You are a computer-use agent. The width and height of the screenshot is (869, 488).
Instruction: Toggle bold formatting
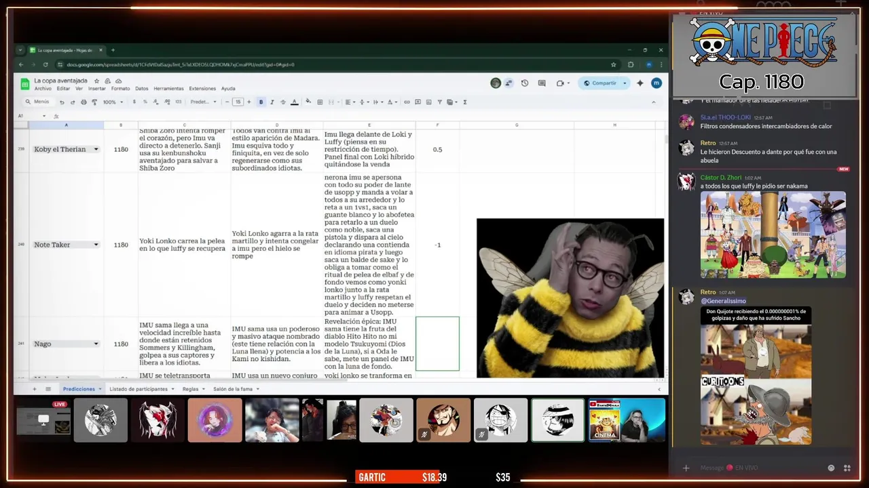click(261, 102)
